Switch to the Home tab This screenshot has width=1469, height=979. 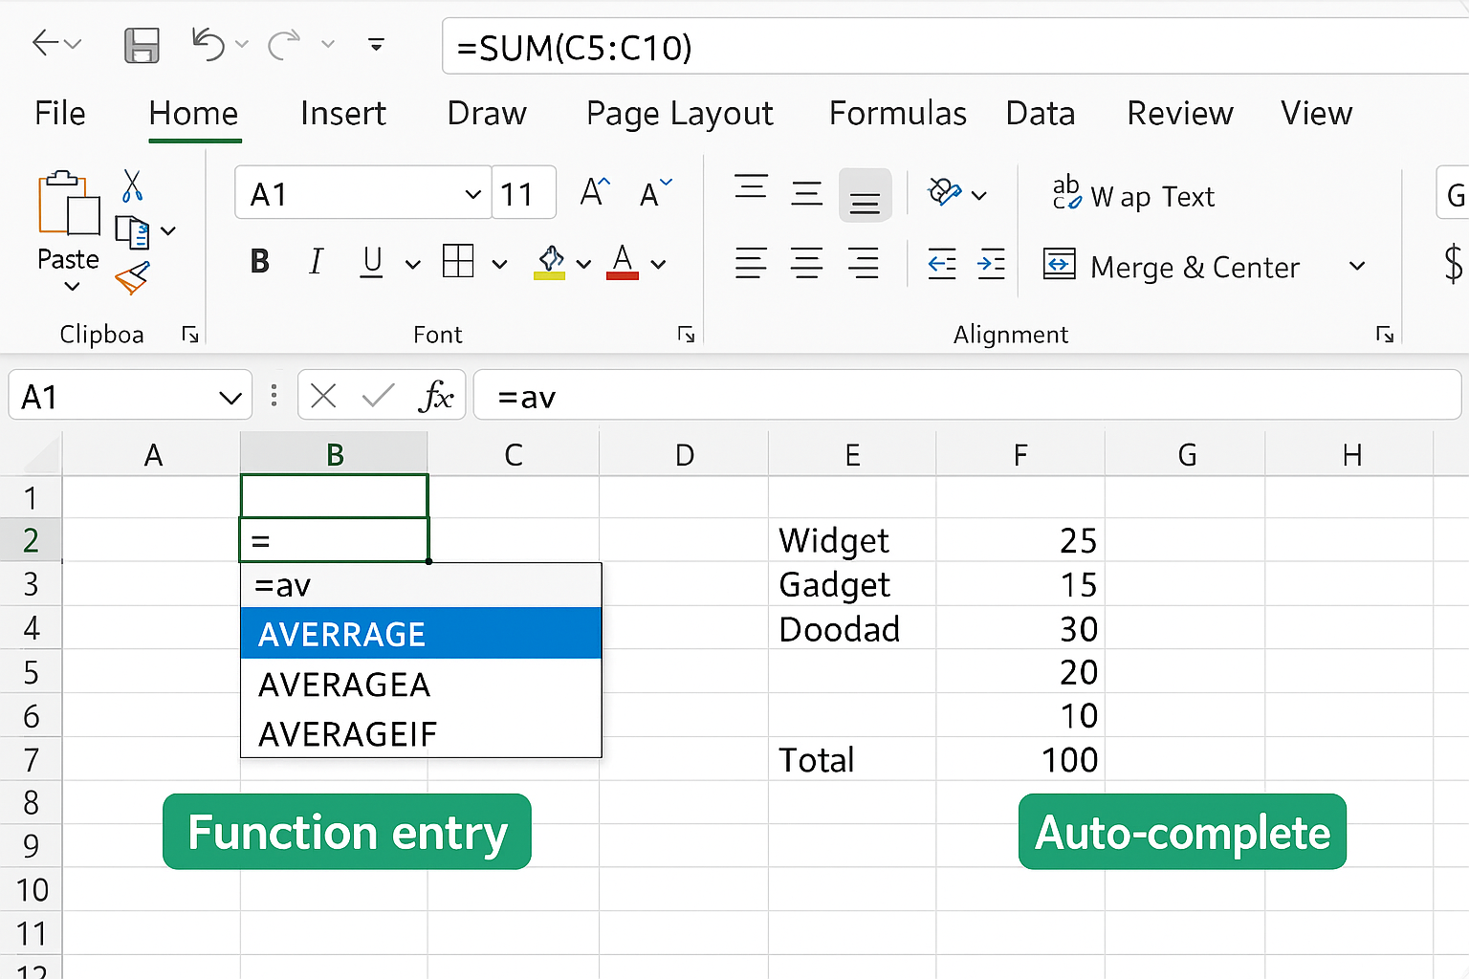pyautogui.click(x=193, y=113)
